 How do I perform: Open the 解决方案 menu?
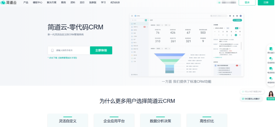[x=52, y=2]
